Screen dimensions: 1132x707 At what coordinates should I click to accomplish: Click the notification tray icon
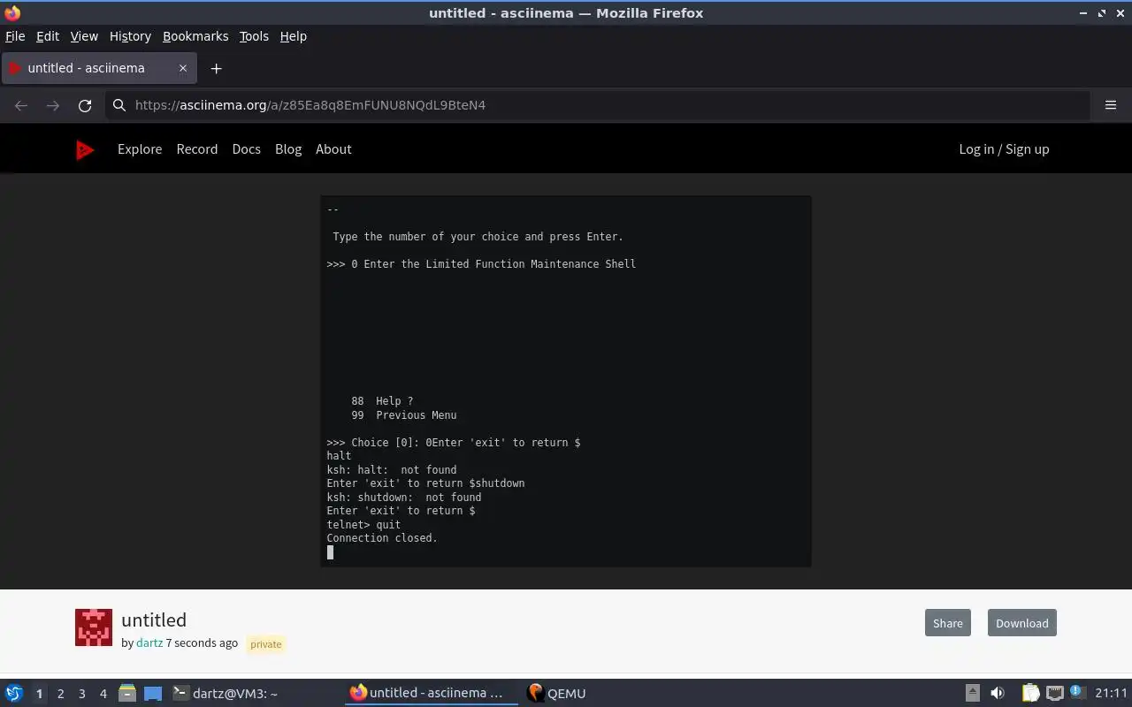pos(1077,692)
